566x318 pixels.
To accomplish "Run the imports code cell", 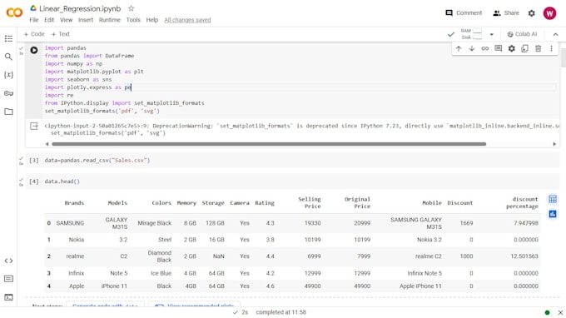I will [34, 50].
